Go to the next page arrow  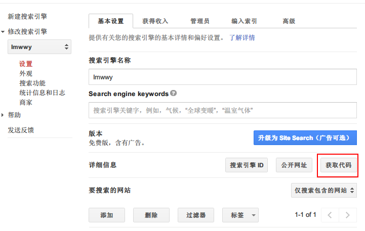pos(347,215)
